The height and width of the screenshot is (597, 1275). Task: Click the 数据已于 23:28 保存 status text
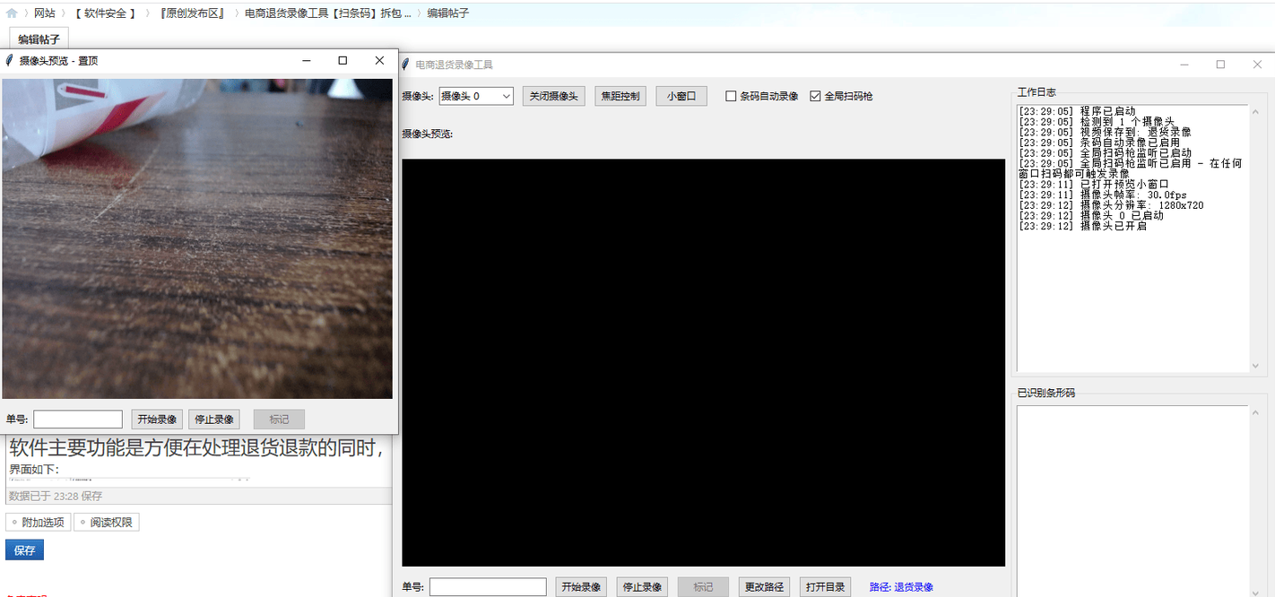point(56,496)
